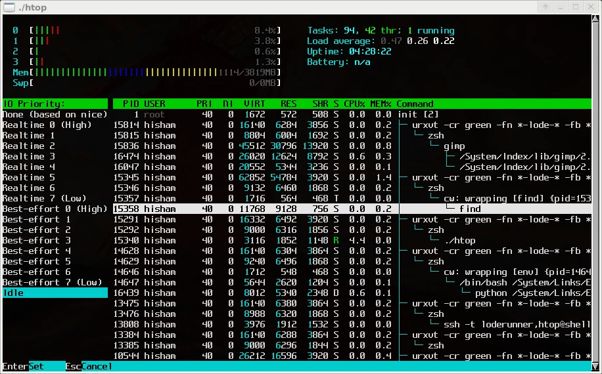Select Best-effort 2 priority option

(x=55, y=230)
